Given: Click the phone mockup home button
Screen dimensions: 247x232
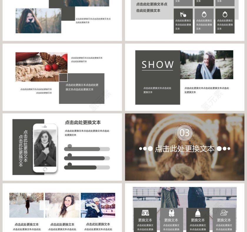Looking at the screenshot, I should 45,169.
